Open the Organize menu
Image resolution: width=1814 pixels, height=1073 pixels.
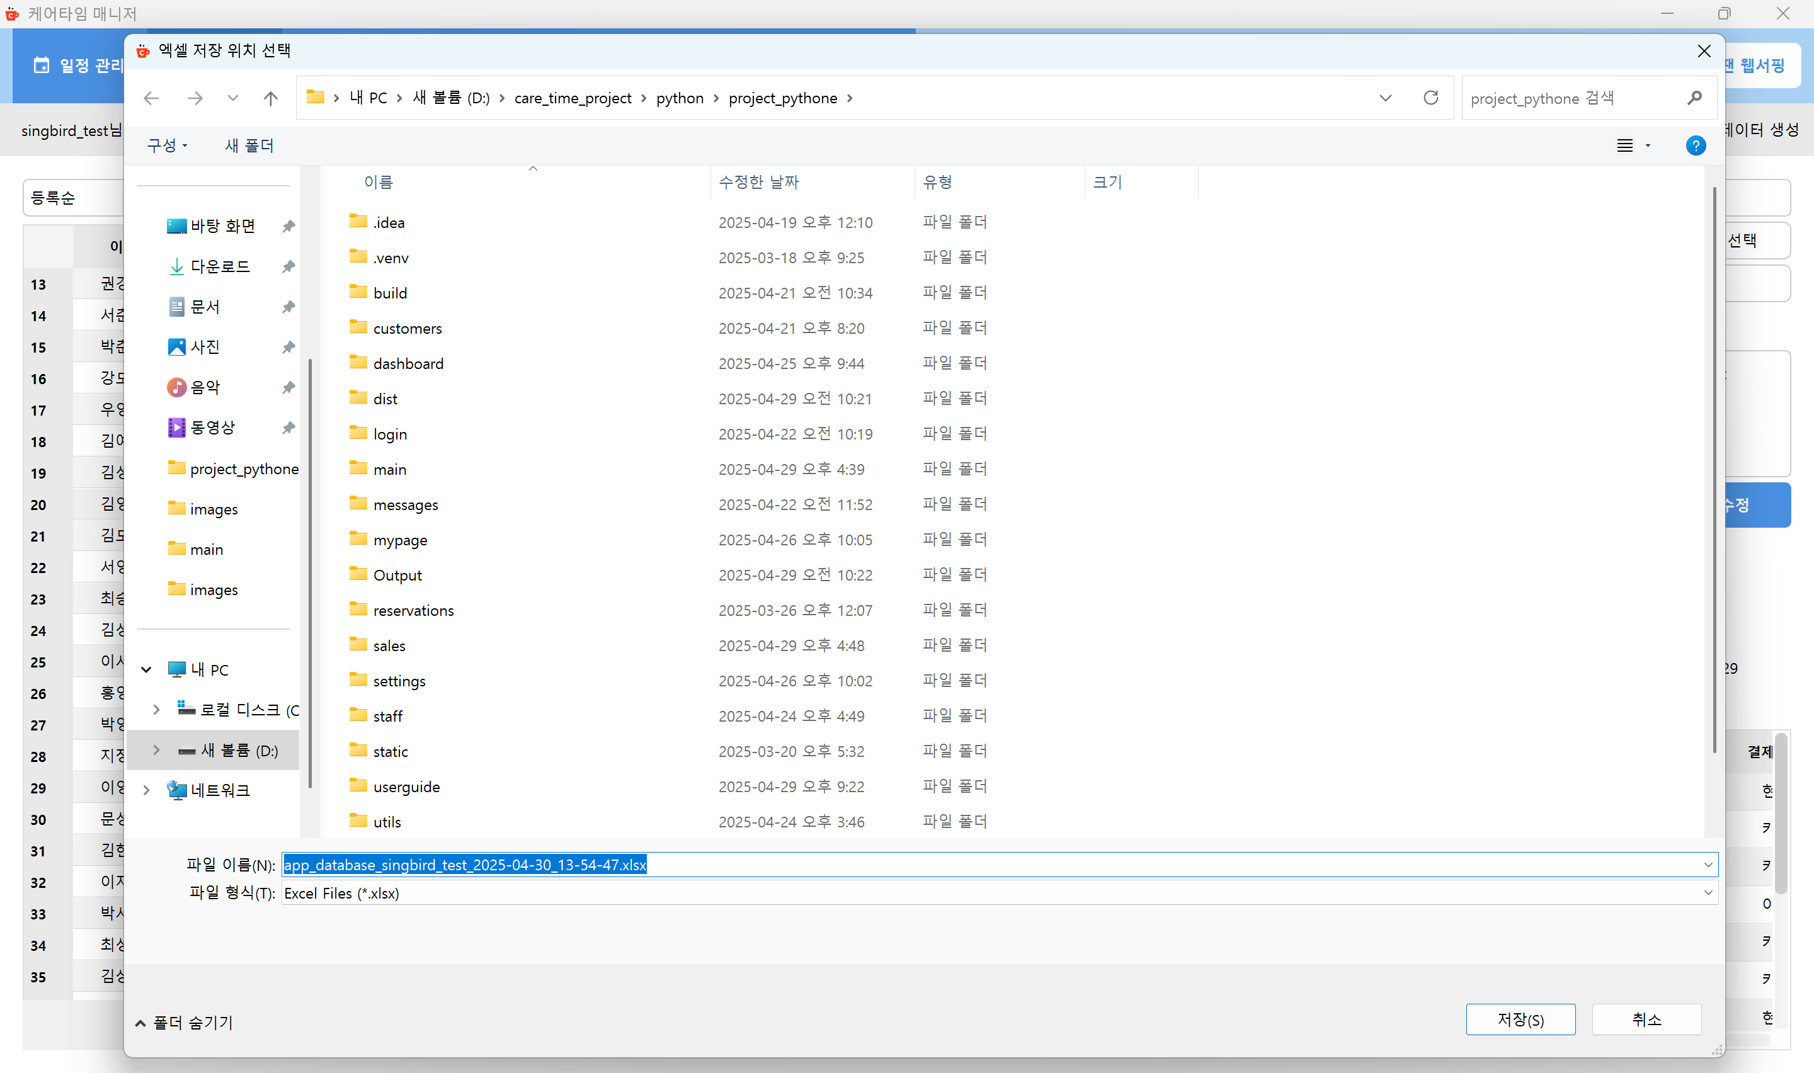(x=167, y=145)
